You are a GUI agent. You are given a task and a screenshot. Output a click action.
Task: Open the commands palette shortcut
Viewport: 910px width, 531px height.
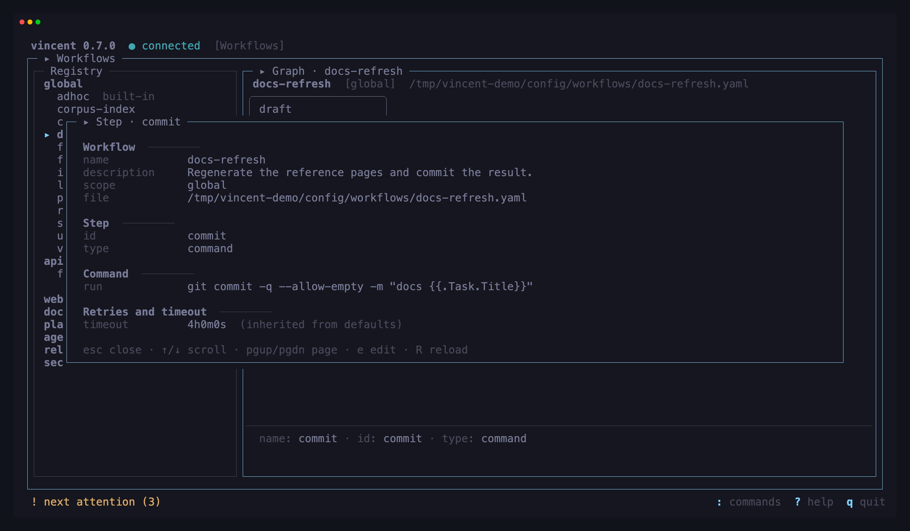tap(749, 502)
